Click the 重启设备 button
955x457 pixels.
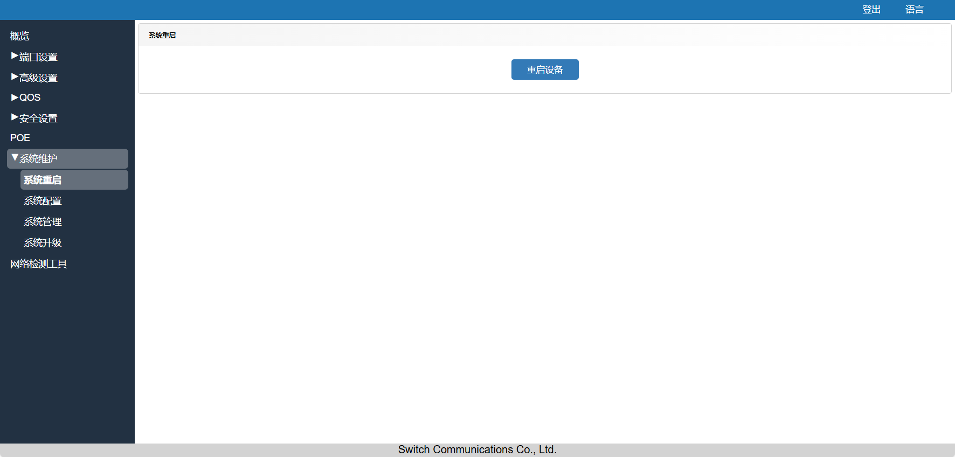click(x=545, y=70)
